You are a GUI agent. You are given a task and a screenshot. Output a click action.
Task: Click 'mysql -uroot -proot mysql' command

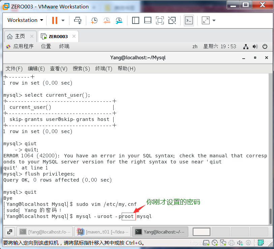[x=114, y=217]
